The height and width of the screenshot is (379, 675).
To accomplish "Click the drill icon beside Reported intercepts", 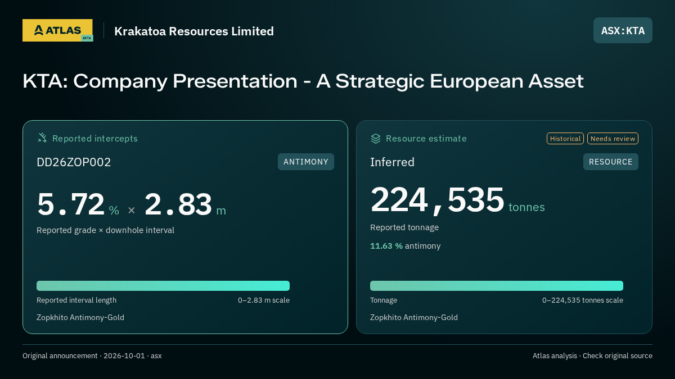I will pos(42,138).
